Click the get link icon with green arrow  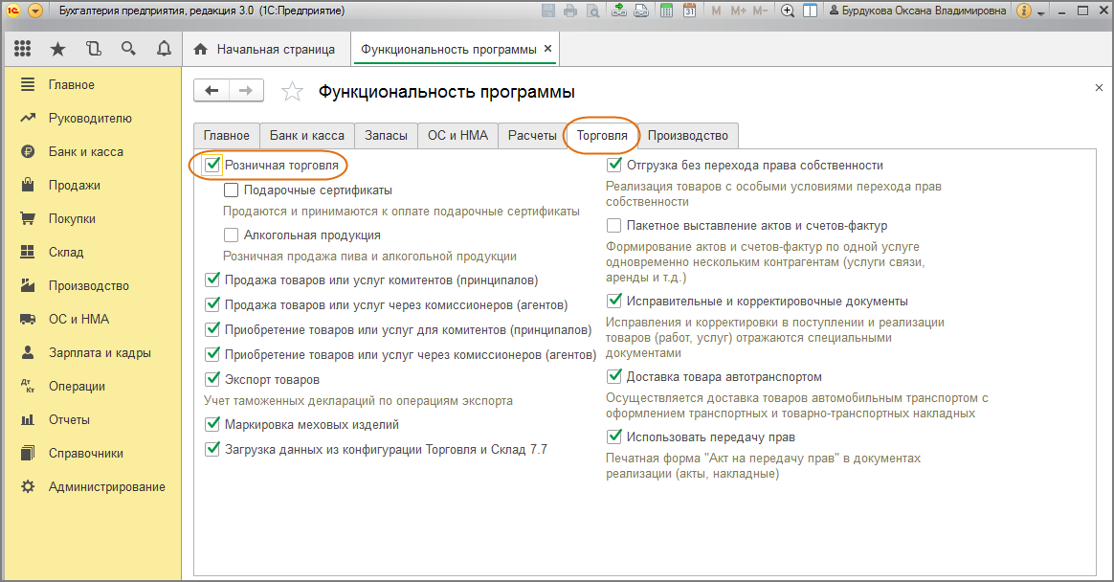click(619, 11)
